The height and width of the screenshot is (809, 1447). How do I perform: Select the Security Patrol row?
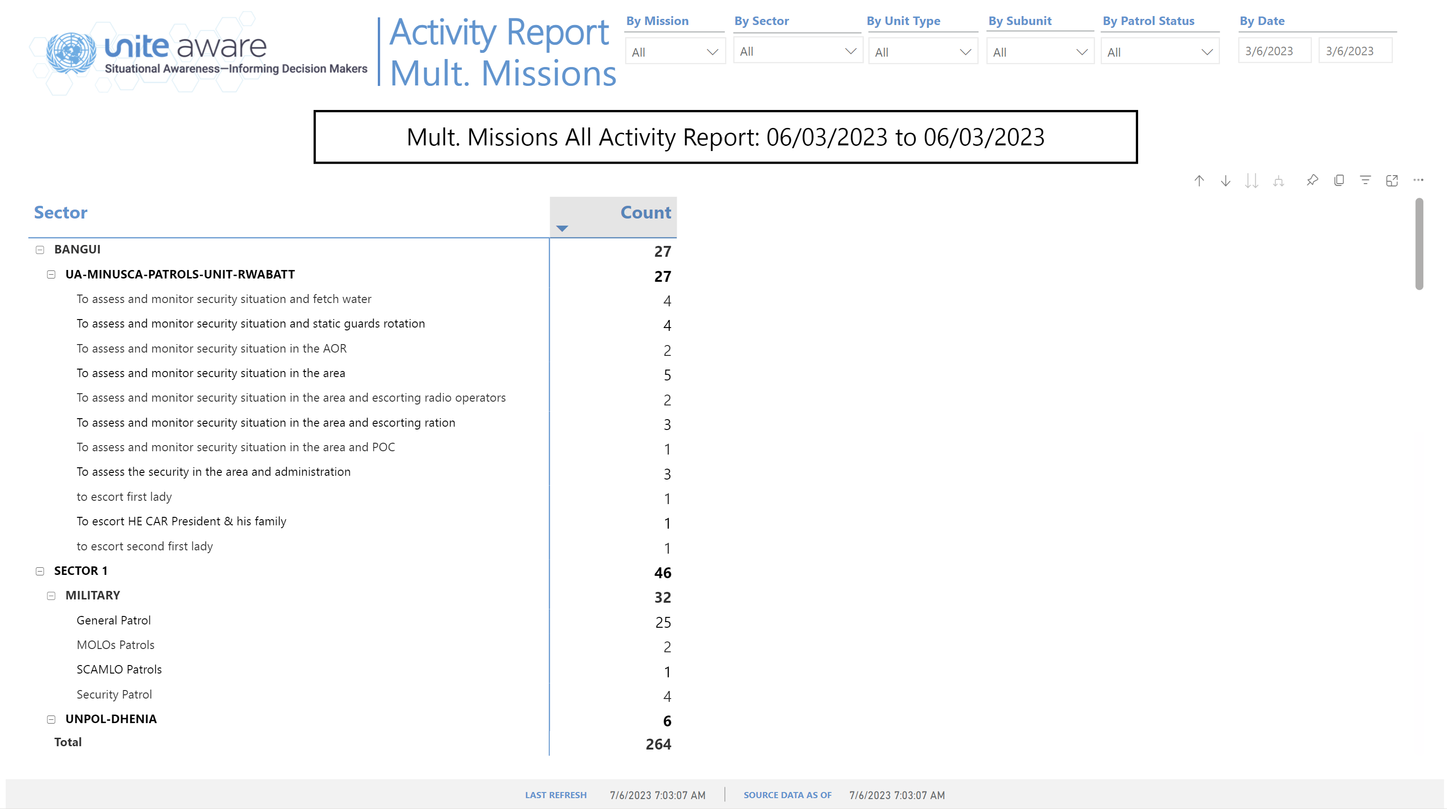pyautogui.click(x=352, y=694)
